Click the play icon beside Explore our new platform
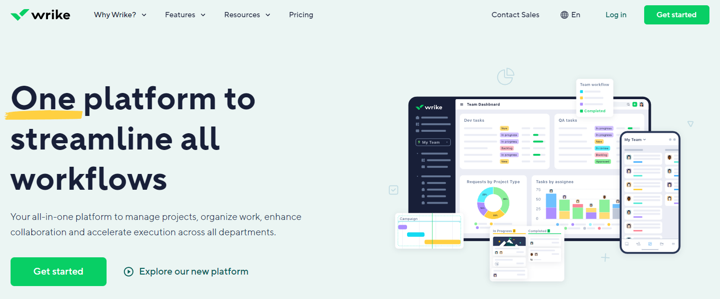 (128, 271)
